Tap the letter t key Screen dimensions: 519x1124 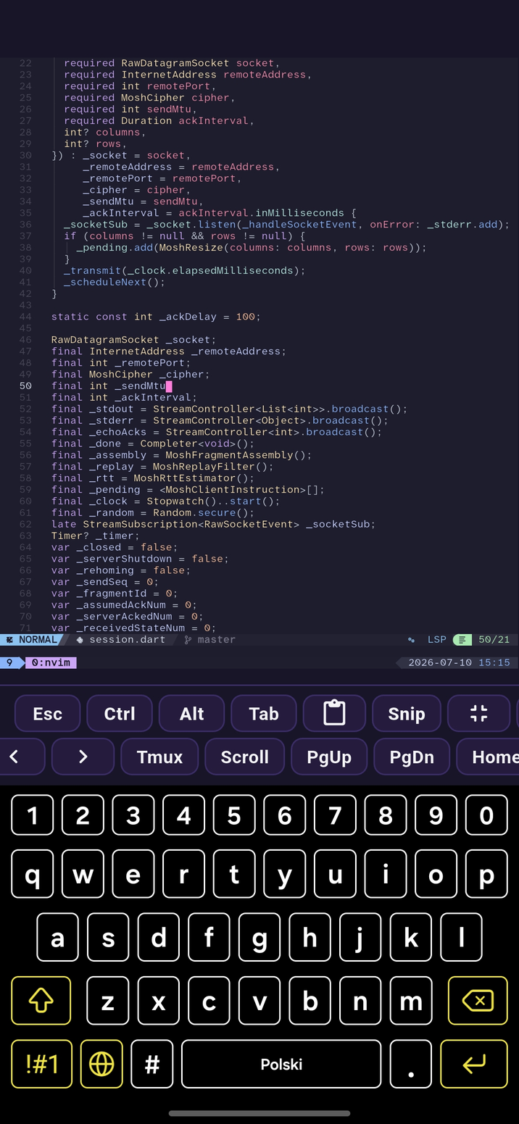234,875
